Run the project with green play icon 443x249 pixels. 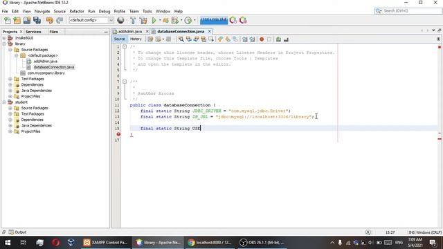tap(154, 20)
